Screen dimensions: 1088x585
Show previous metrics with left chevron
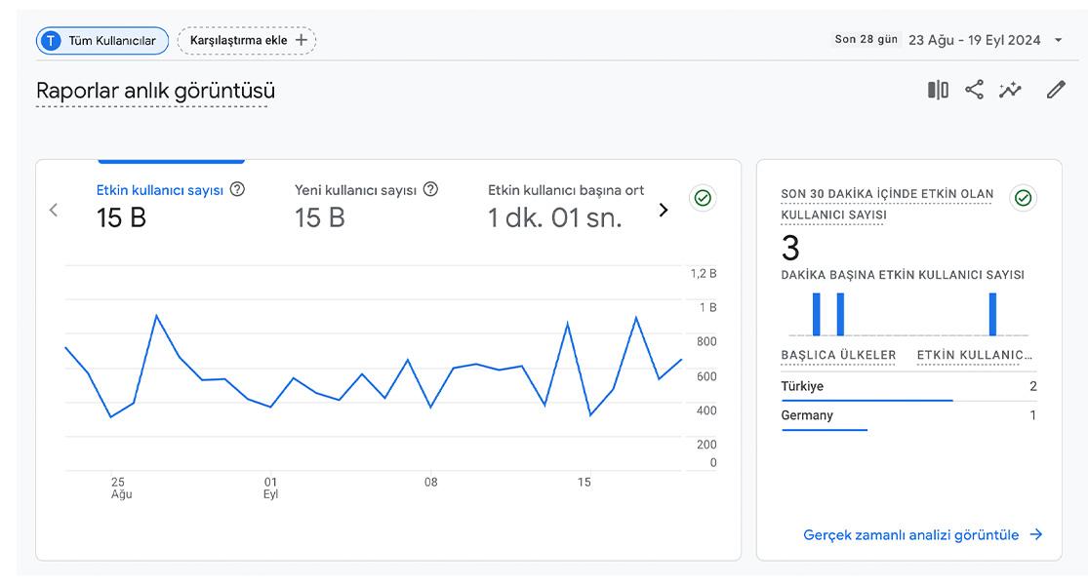54,210
